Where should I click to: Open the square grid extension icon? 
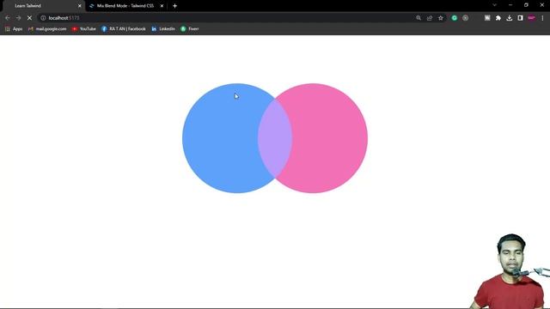click(487, 18)
